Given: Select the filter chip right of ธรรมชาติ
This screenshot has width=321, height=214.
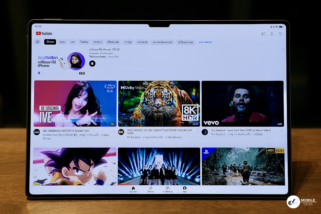Looking at the screenshot, I should tap(163, 42).
